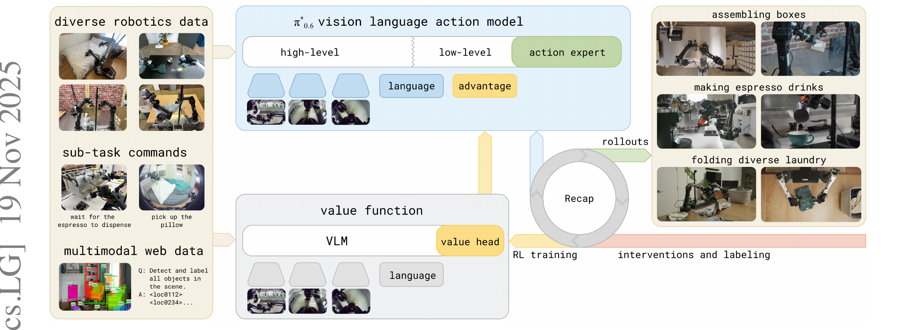This screenshot has width=918, height=330.
Task: Click the blue 'language' input block
Action: tap(411, 86)
